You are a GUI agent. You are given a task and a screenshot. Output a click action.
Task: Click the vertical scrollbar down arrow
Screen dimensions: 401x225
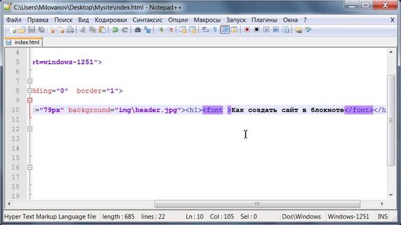pyautogui.click(x=391, y=195)
